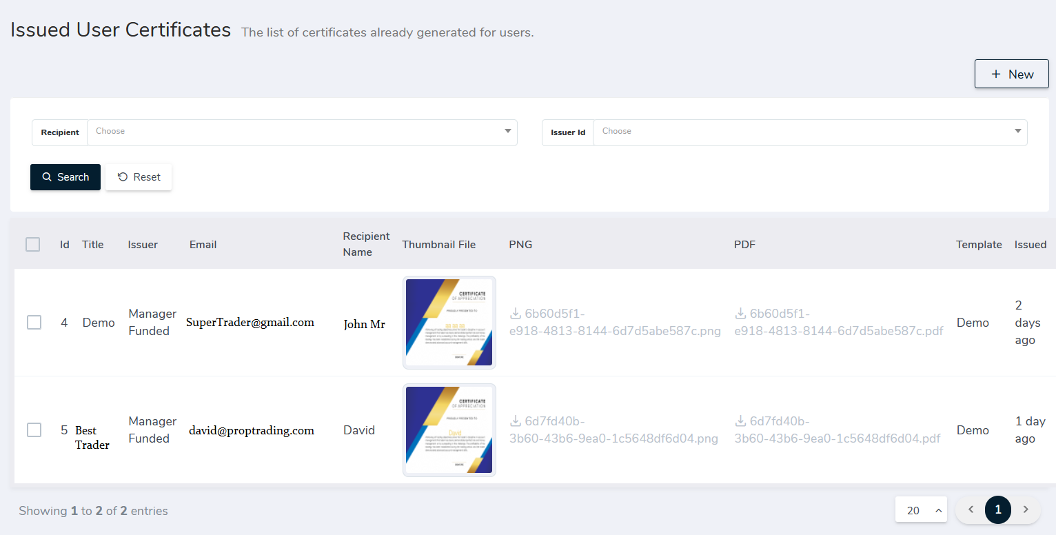Open the Issuer Id Choose dropdown

point(810,132)
